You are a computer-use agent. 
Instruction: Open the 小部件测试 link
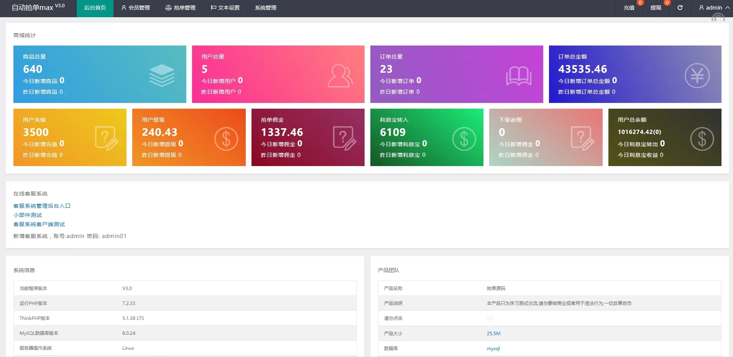click(28, 215)
